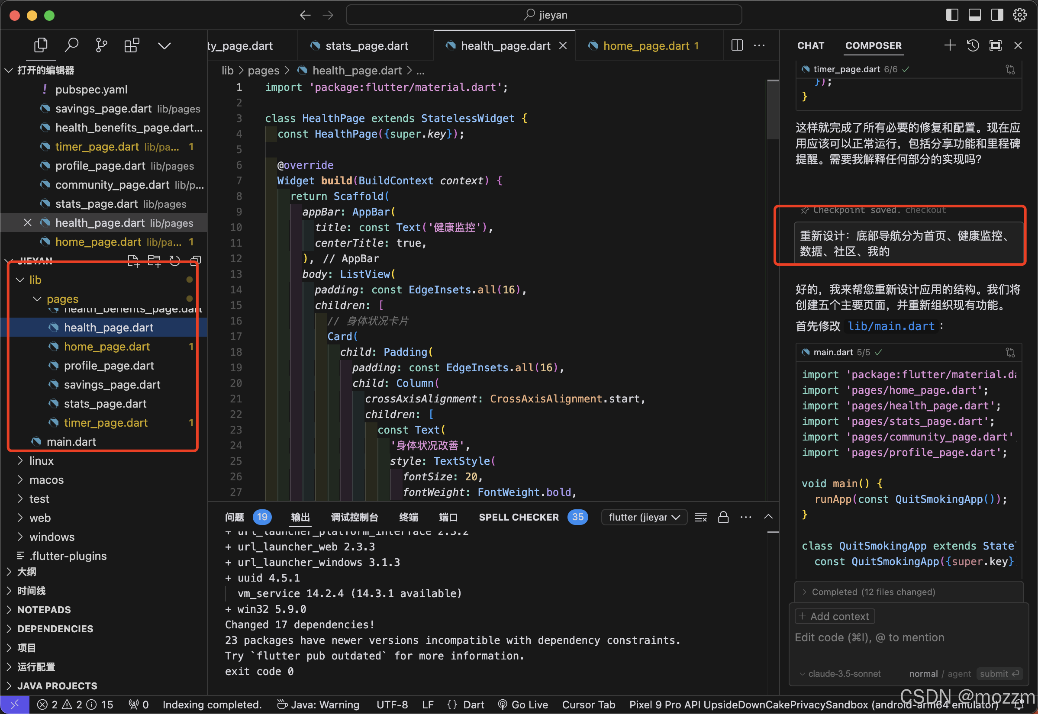
Task: Toggle the output scroll lock icon
Action: [x=723, y=517]
